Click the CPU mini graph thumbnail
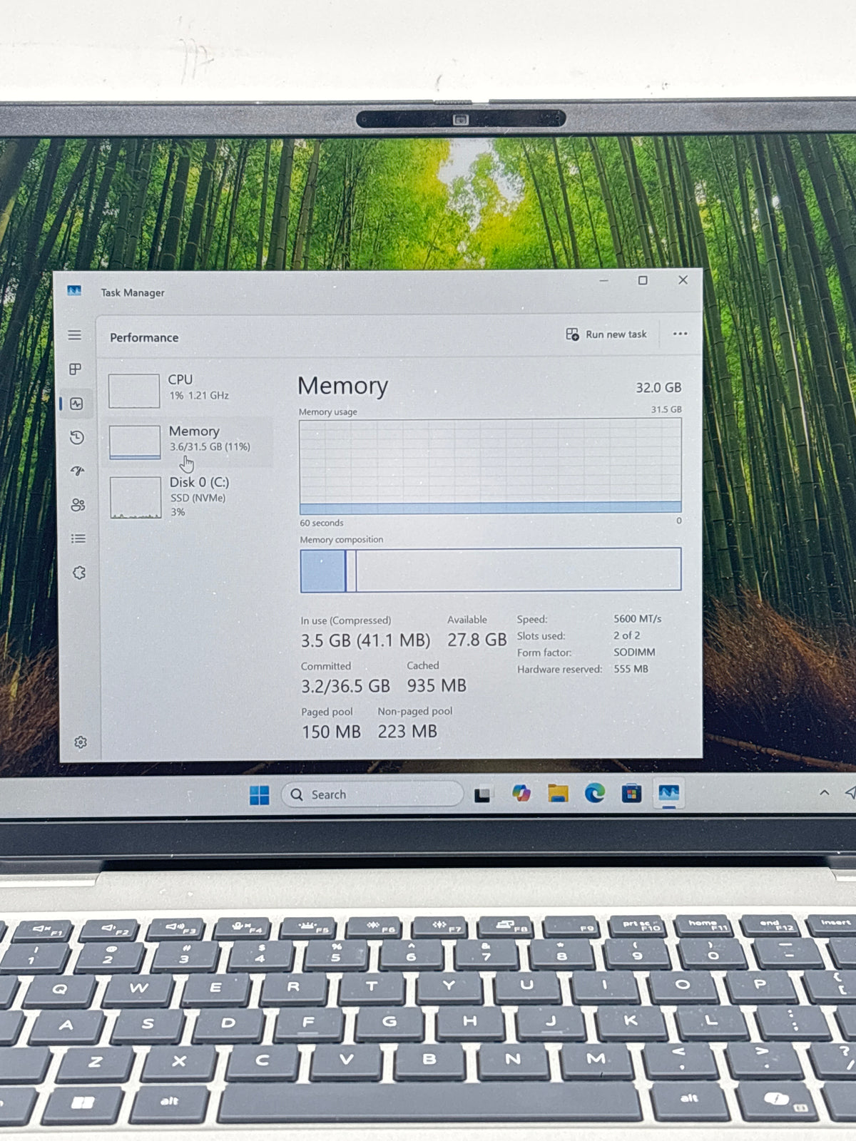Screen dimensions: 856x1141 [x=134, y=391]
